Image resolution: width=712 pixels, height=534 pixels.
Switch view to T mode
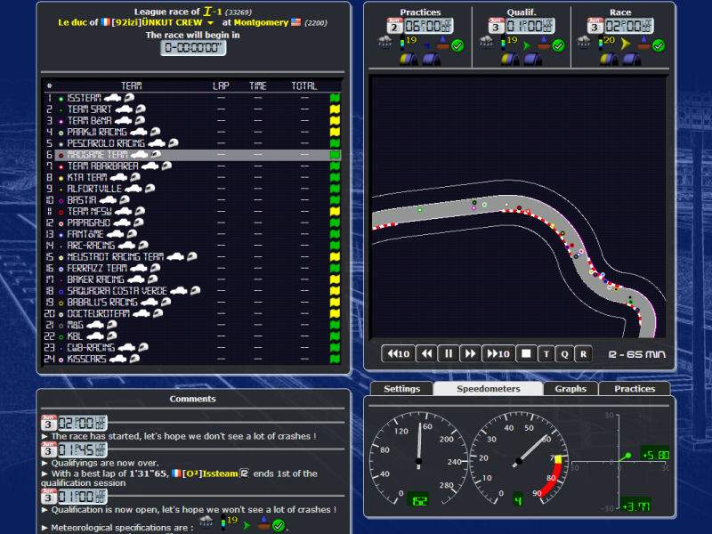pos(546,353)
